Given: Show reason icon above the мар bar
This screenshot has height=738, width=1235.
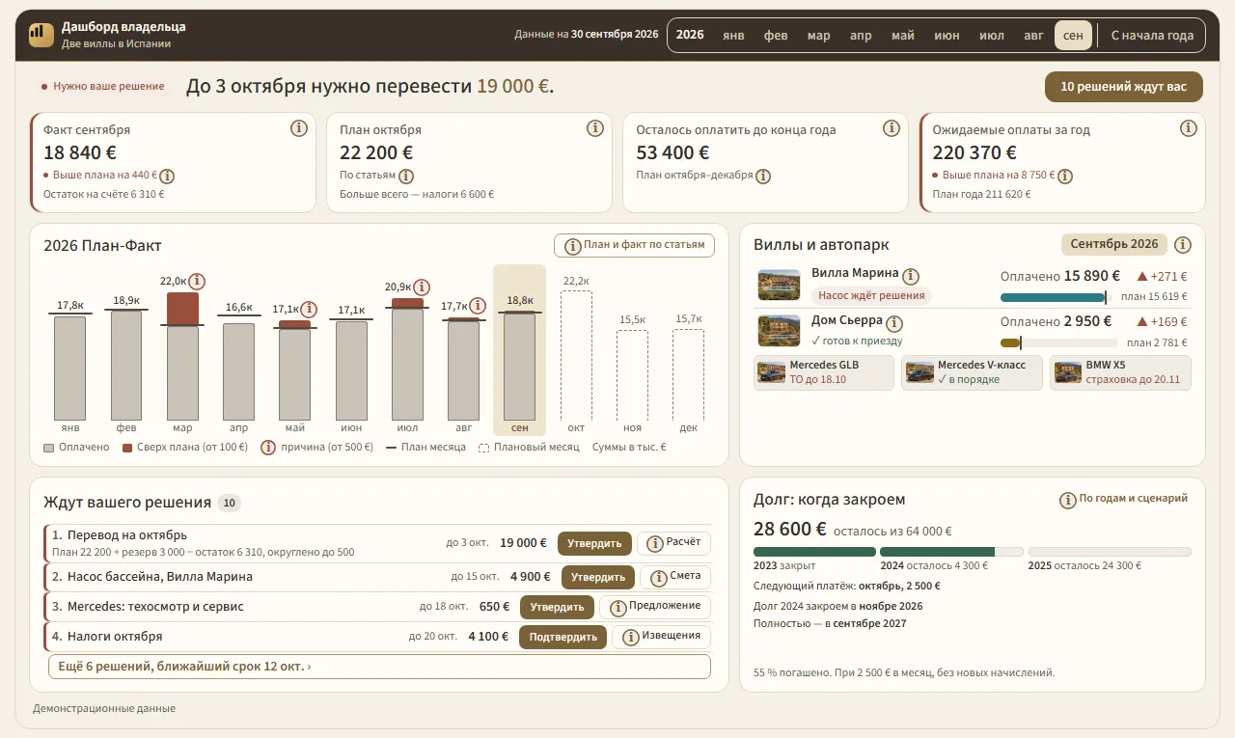Looking at the screenshot, I should click(x=197, y=281).
